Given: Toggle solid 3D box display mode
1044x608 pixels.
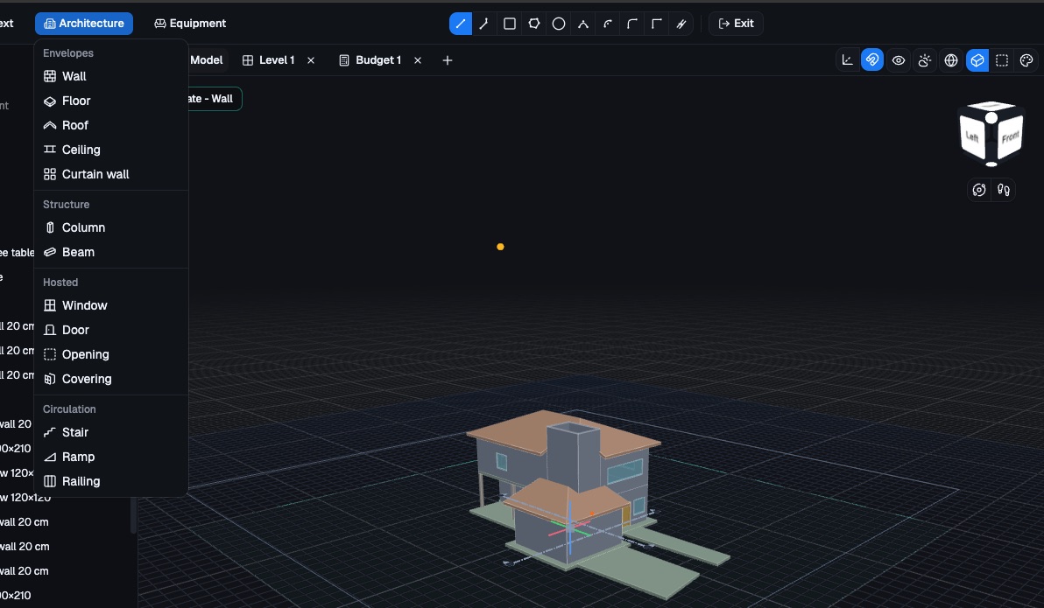Looking at the screenshot, I should [977, 60].
